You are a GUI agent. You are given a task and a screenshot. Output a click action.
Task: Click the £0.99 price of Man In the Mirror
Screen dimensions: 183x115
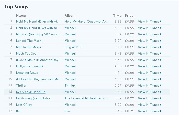pyautogui.click(x=130, y=47)
